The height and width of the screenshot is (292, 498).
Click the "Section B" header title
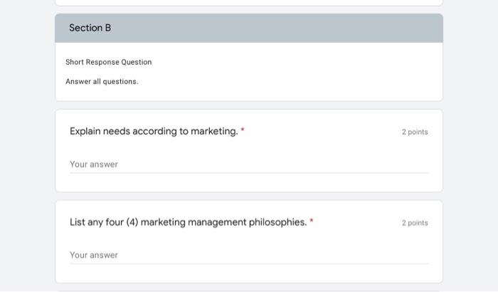coord(90,28)
